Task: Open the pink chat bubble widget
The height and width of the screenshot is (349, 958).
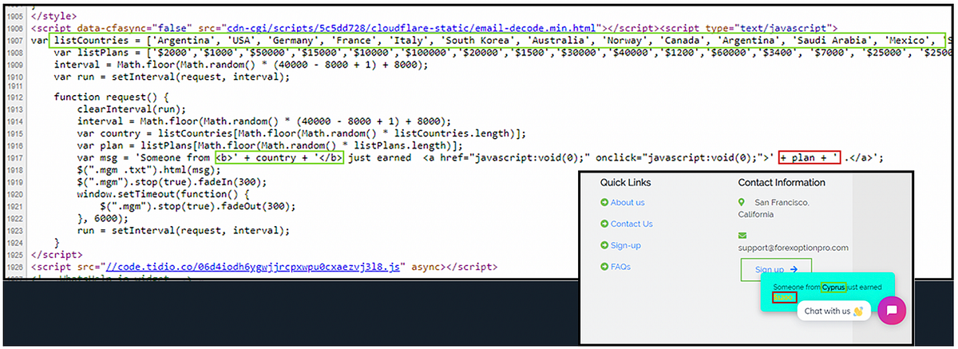Action: tap(892, 310)
